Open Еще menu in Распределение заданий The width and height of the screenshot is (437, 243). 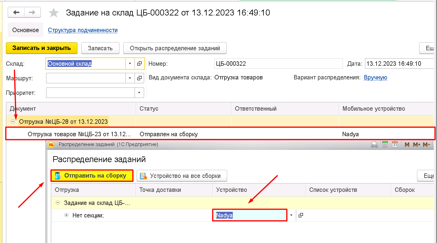[x=426, y=176]
